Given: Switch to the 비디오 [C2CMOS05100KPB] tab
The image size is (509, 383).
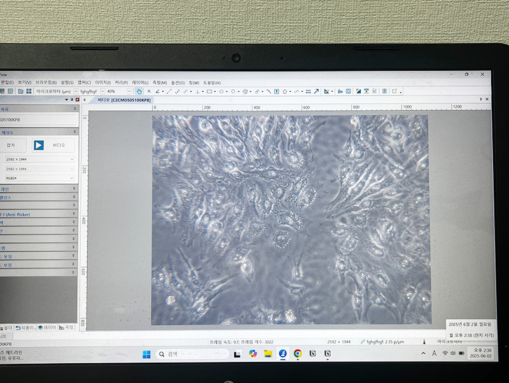Looking at the screenshot, I should pos(124,101).
